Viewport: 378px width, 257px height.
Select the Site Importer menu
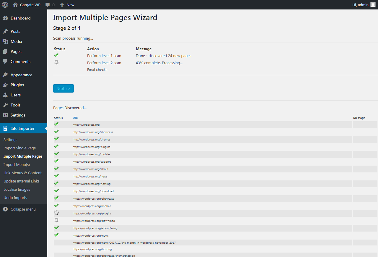tap(24, 128)
